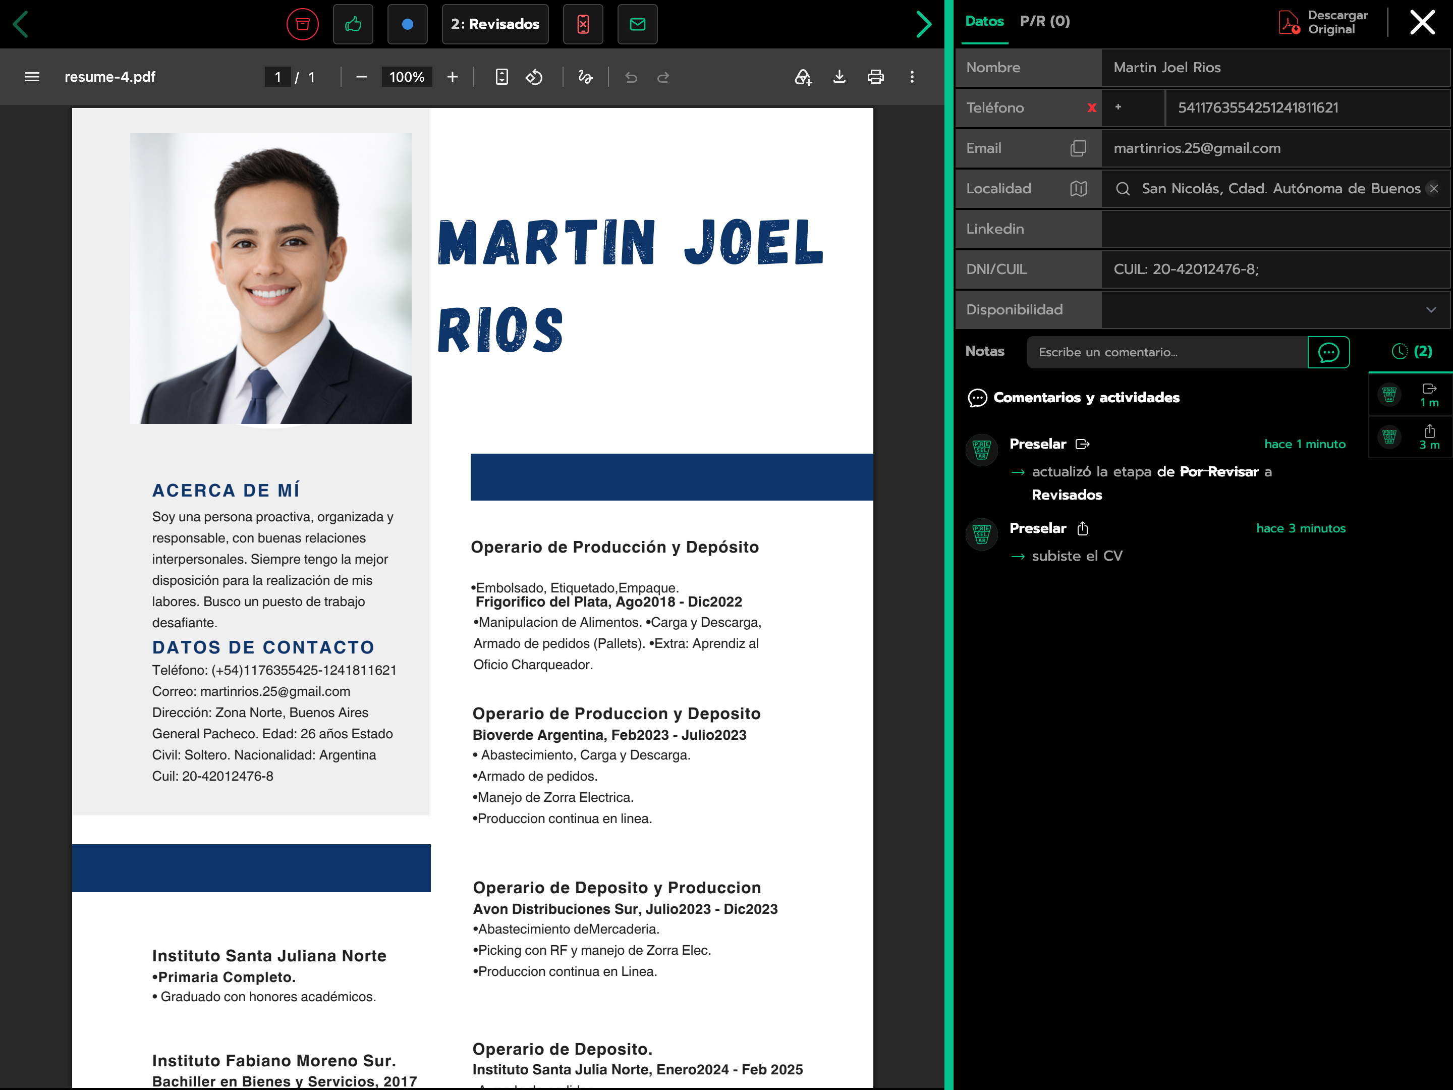Viewport: 1453px width, 1090px height.
Task: Switch to the P/R (0) tab
Action: pos(1044,21)
